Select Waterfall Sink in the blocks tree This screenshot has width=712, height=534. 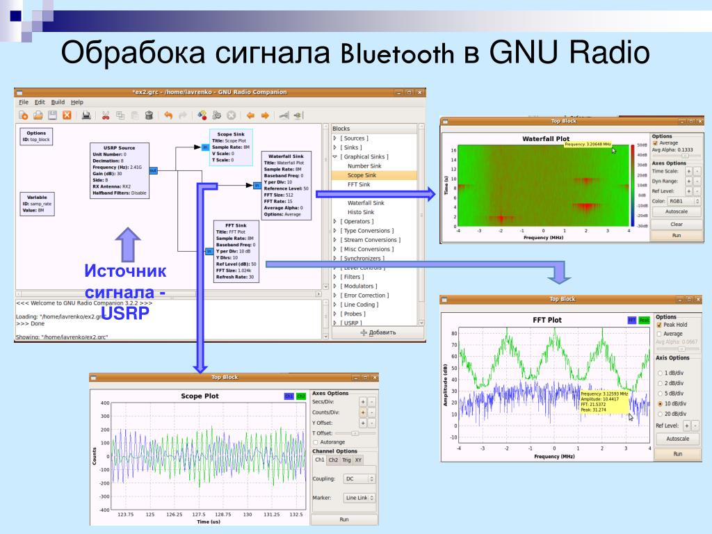(366, 203)
